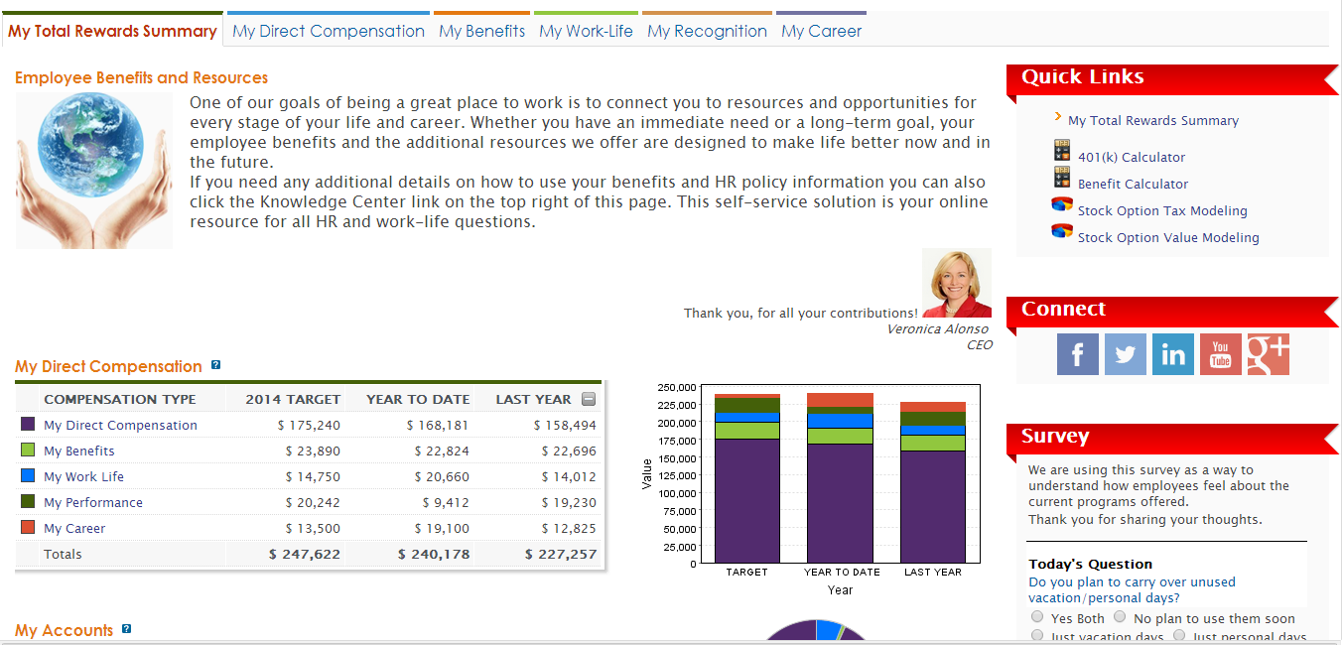
Task: Open the YouTube channel icon
Action: tap(1220, 353)
